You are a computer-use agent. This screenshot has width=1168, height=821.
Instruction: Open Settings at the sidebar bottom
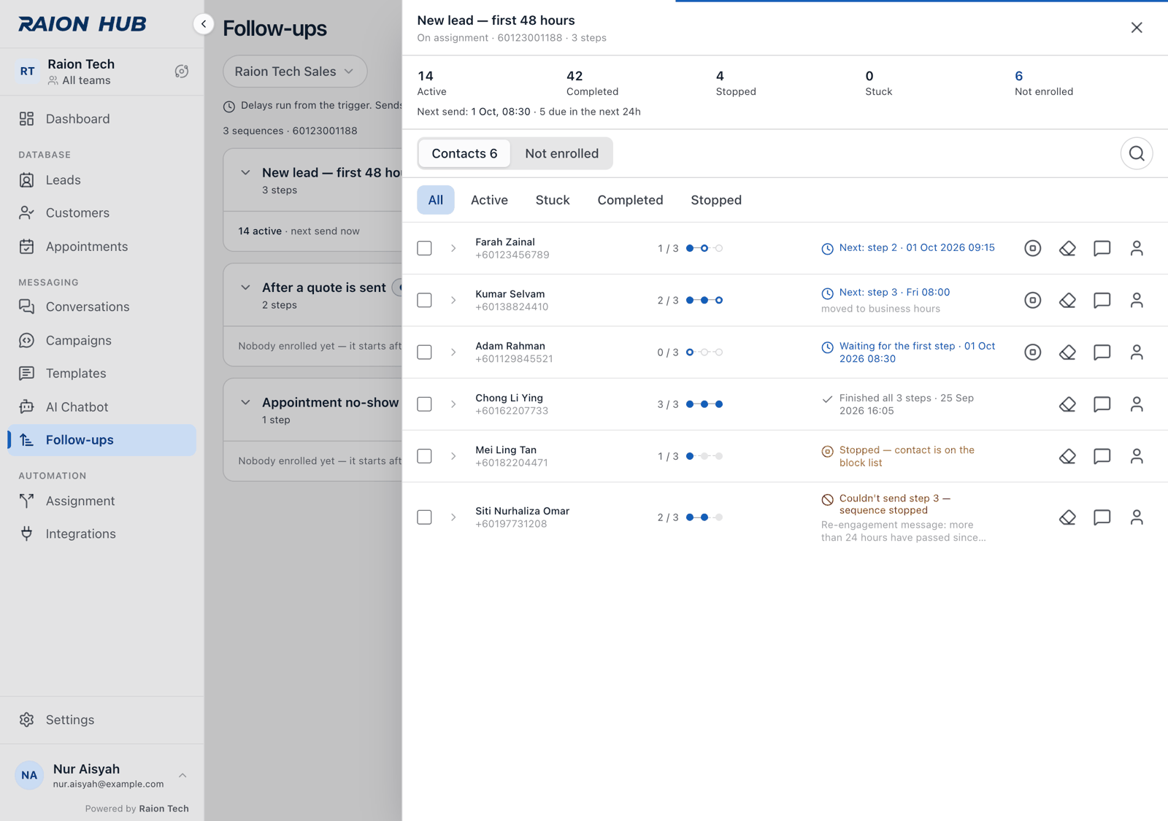point(101,720)
